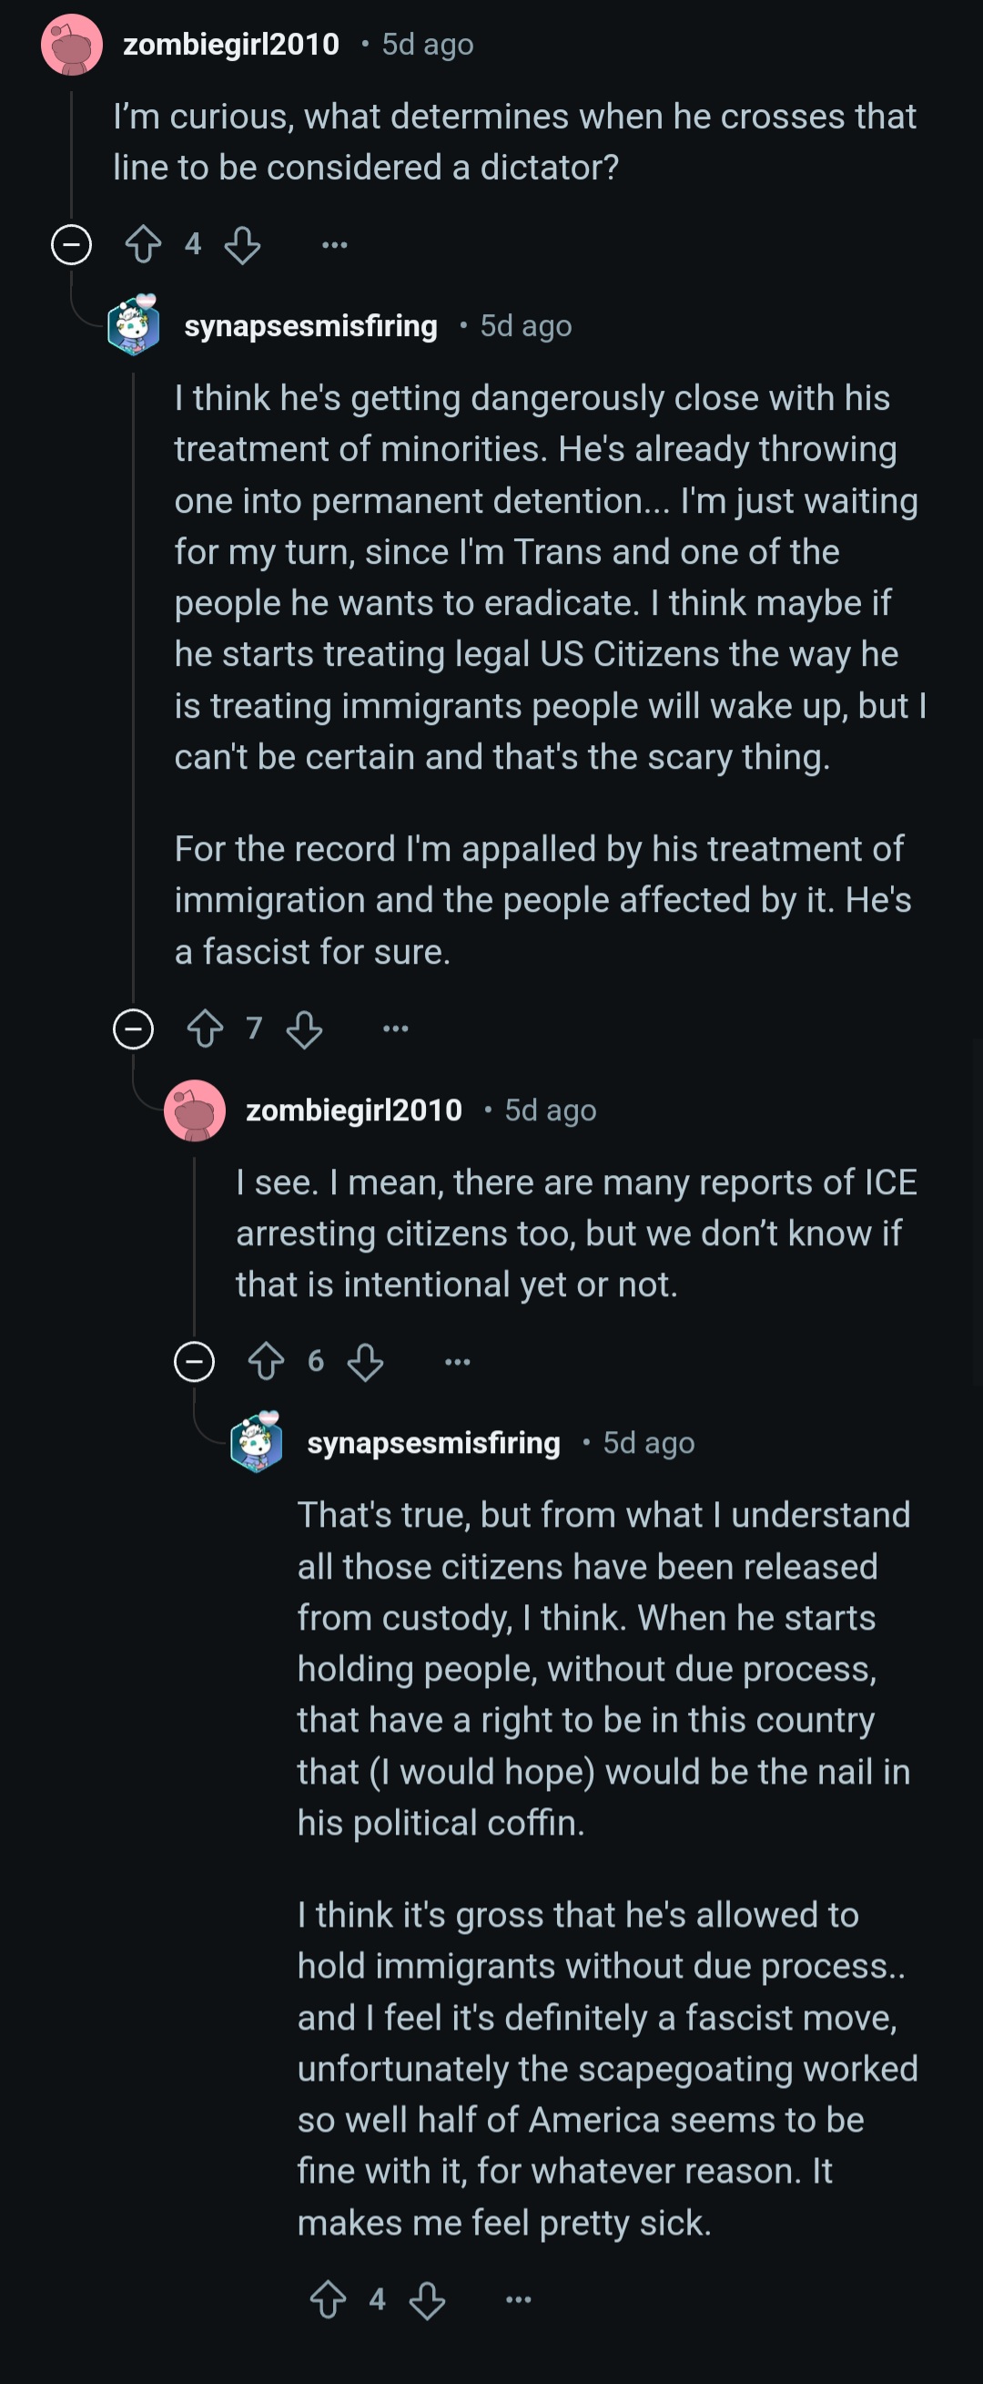This screenshot has width=983, height=2384.
Task: Downvote the ICE arresting citizens comment
Action: pyautogui.click(x=365, y=1361)
